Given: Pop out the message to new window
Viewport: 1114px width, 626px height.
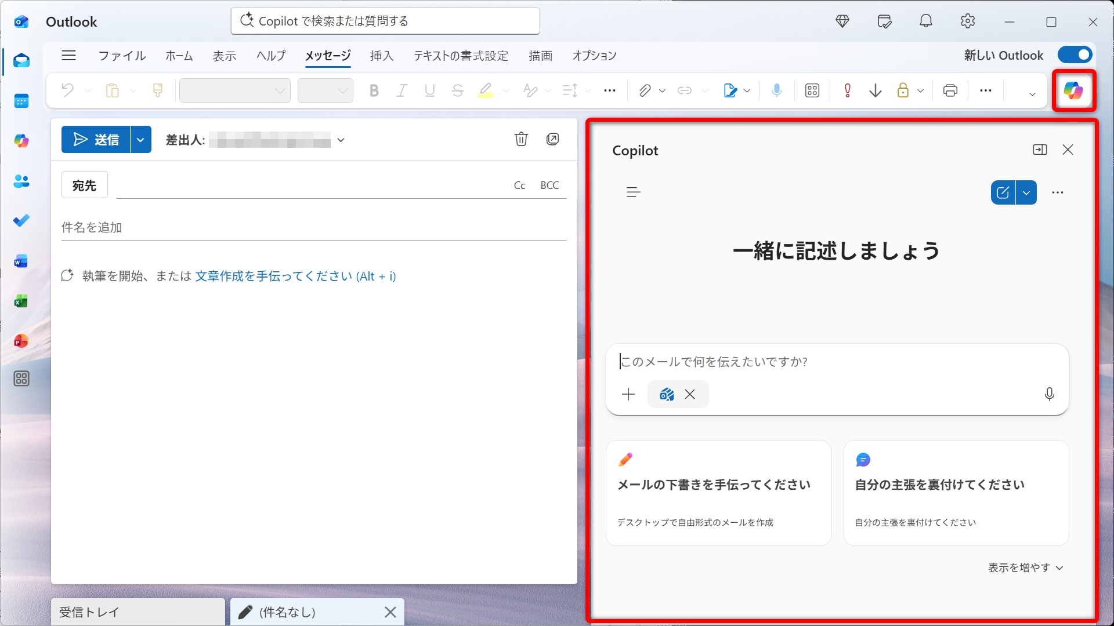Looking at the screenshot, I should pyautogui.click(x=553, y=139).
